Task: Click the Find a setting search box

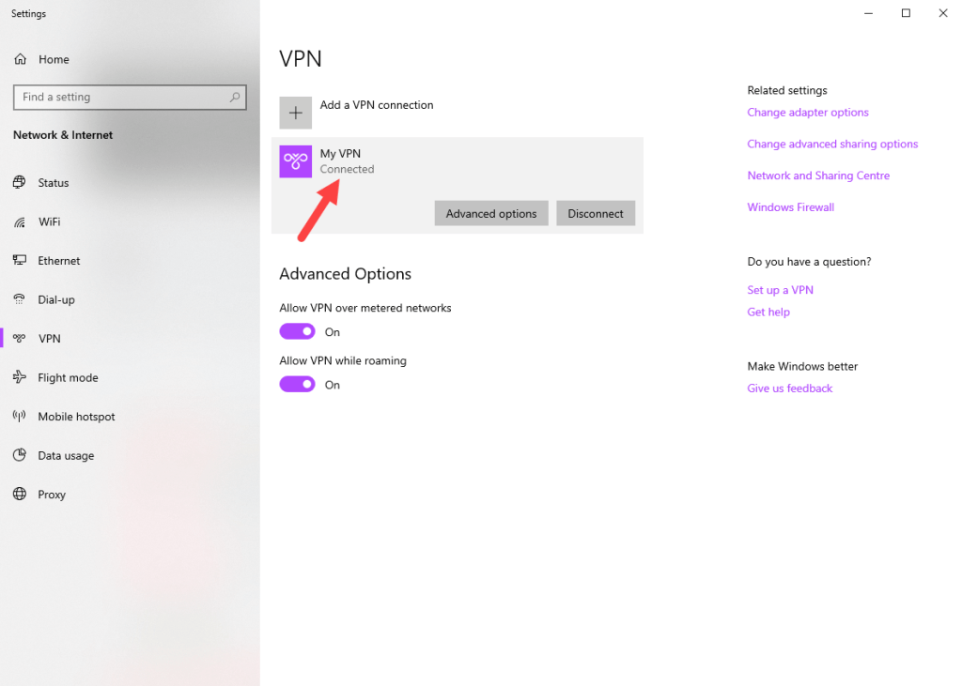Action: tap(122, 98)
